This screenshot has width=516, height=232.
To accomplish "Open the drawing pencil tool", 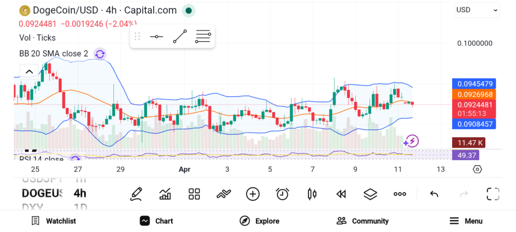I will 136,194.
